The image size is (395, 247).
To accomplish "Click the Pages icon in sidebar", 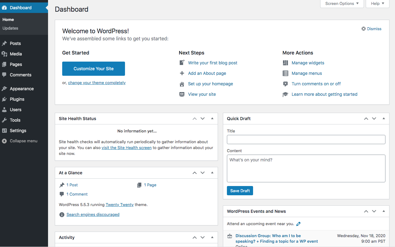I will point(4,64).
